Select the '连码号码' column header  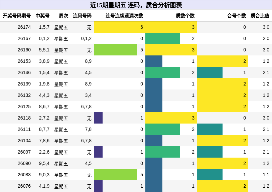tap(82, 16)
